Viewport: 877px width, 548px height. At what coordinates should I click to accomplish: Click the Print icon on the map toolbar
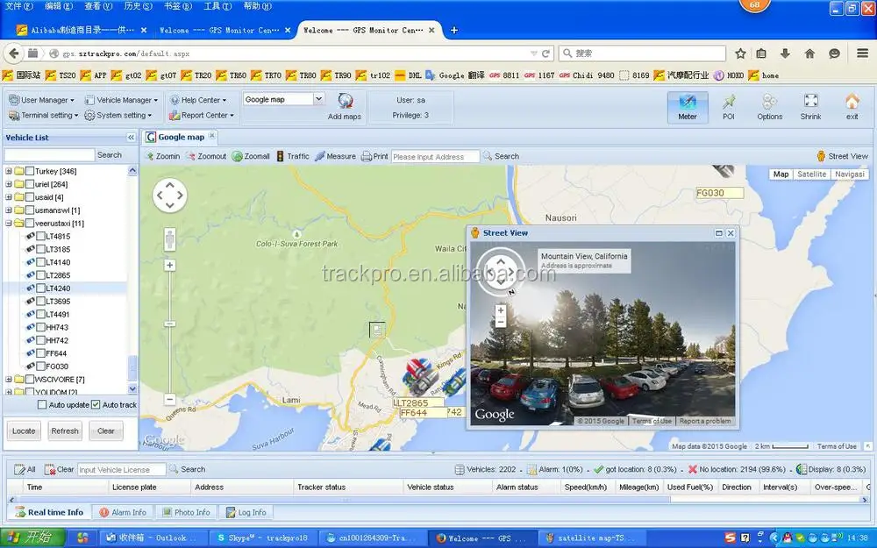point(374,155)
